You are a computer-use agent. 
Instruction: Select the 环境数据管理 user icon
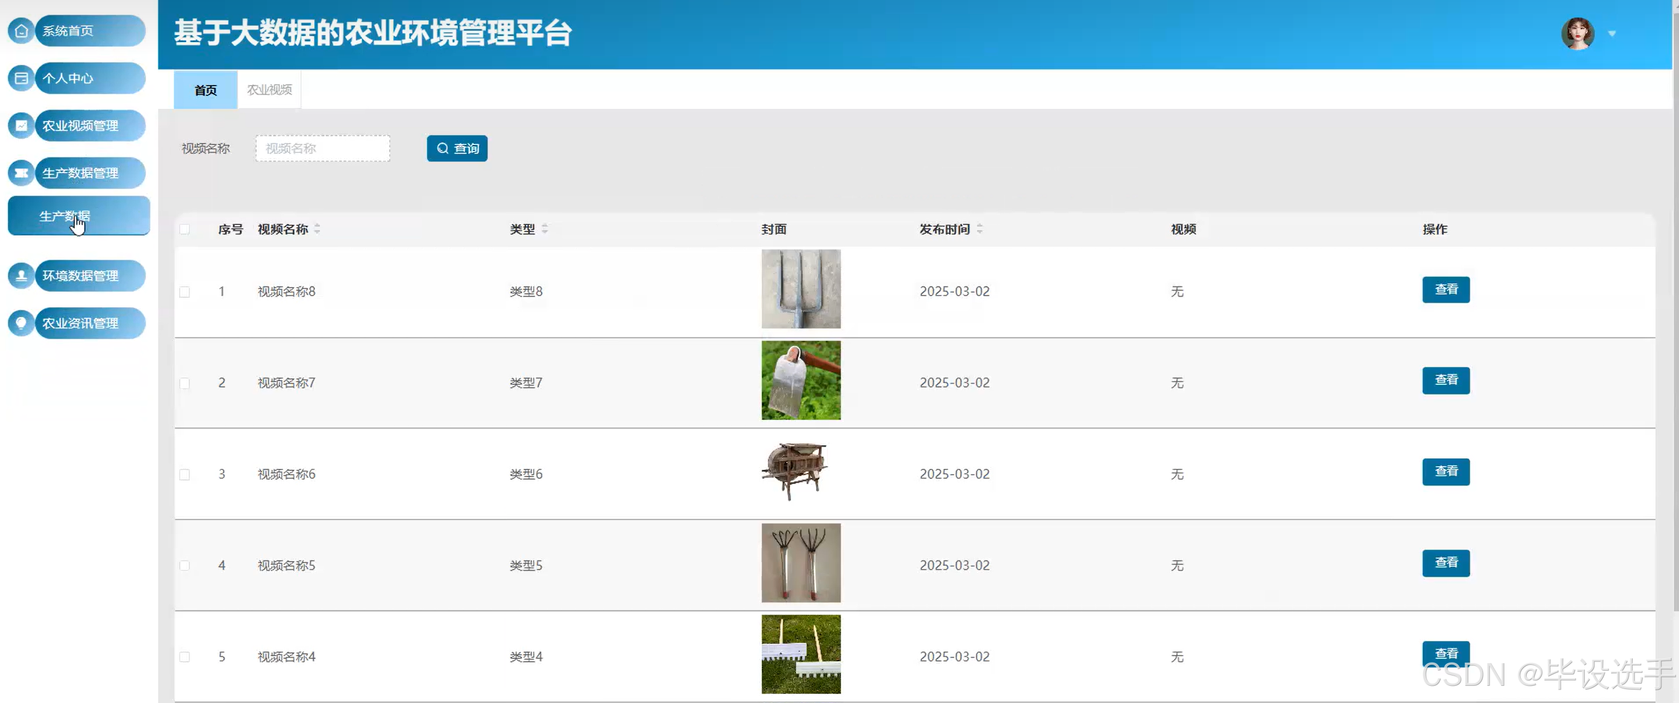tap(21, 275)
